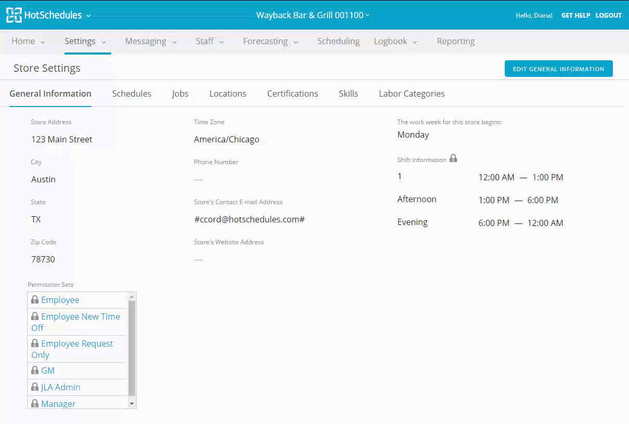
Task: Click the Hello, Diana! greeting
Action: point(534,16)
